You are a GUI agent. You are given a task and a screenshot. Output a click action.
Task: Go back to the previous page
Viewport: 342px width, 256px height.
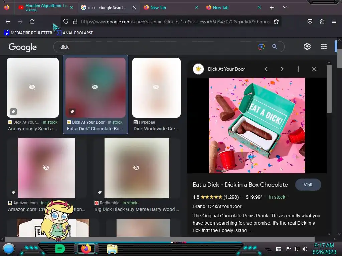coord(8,22)
